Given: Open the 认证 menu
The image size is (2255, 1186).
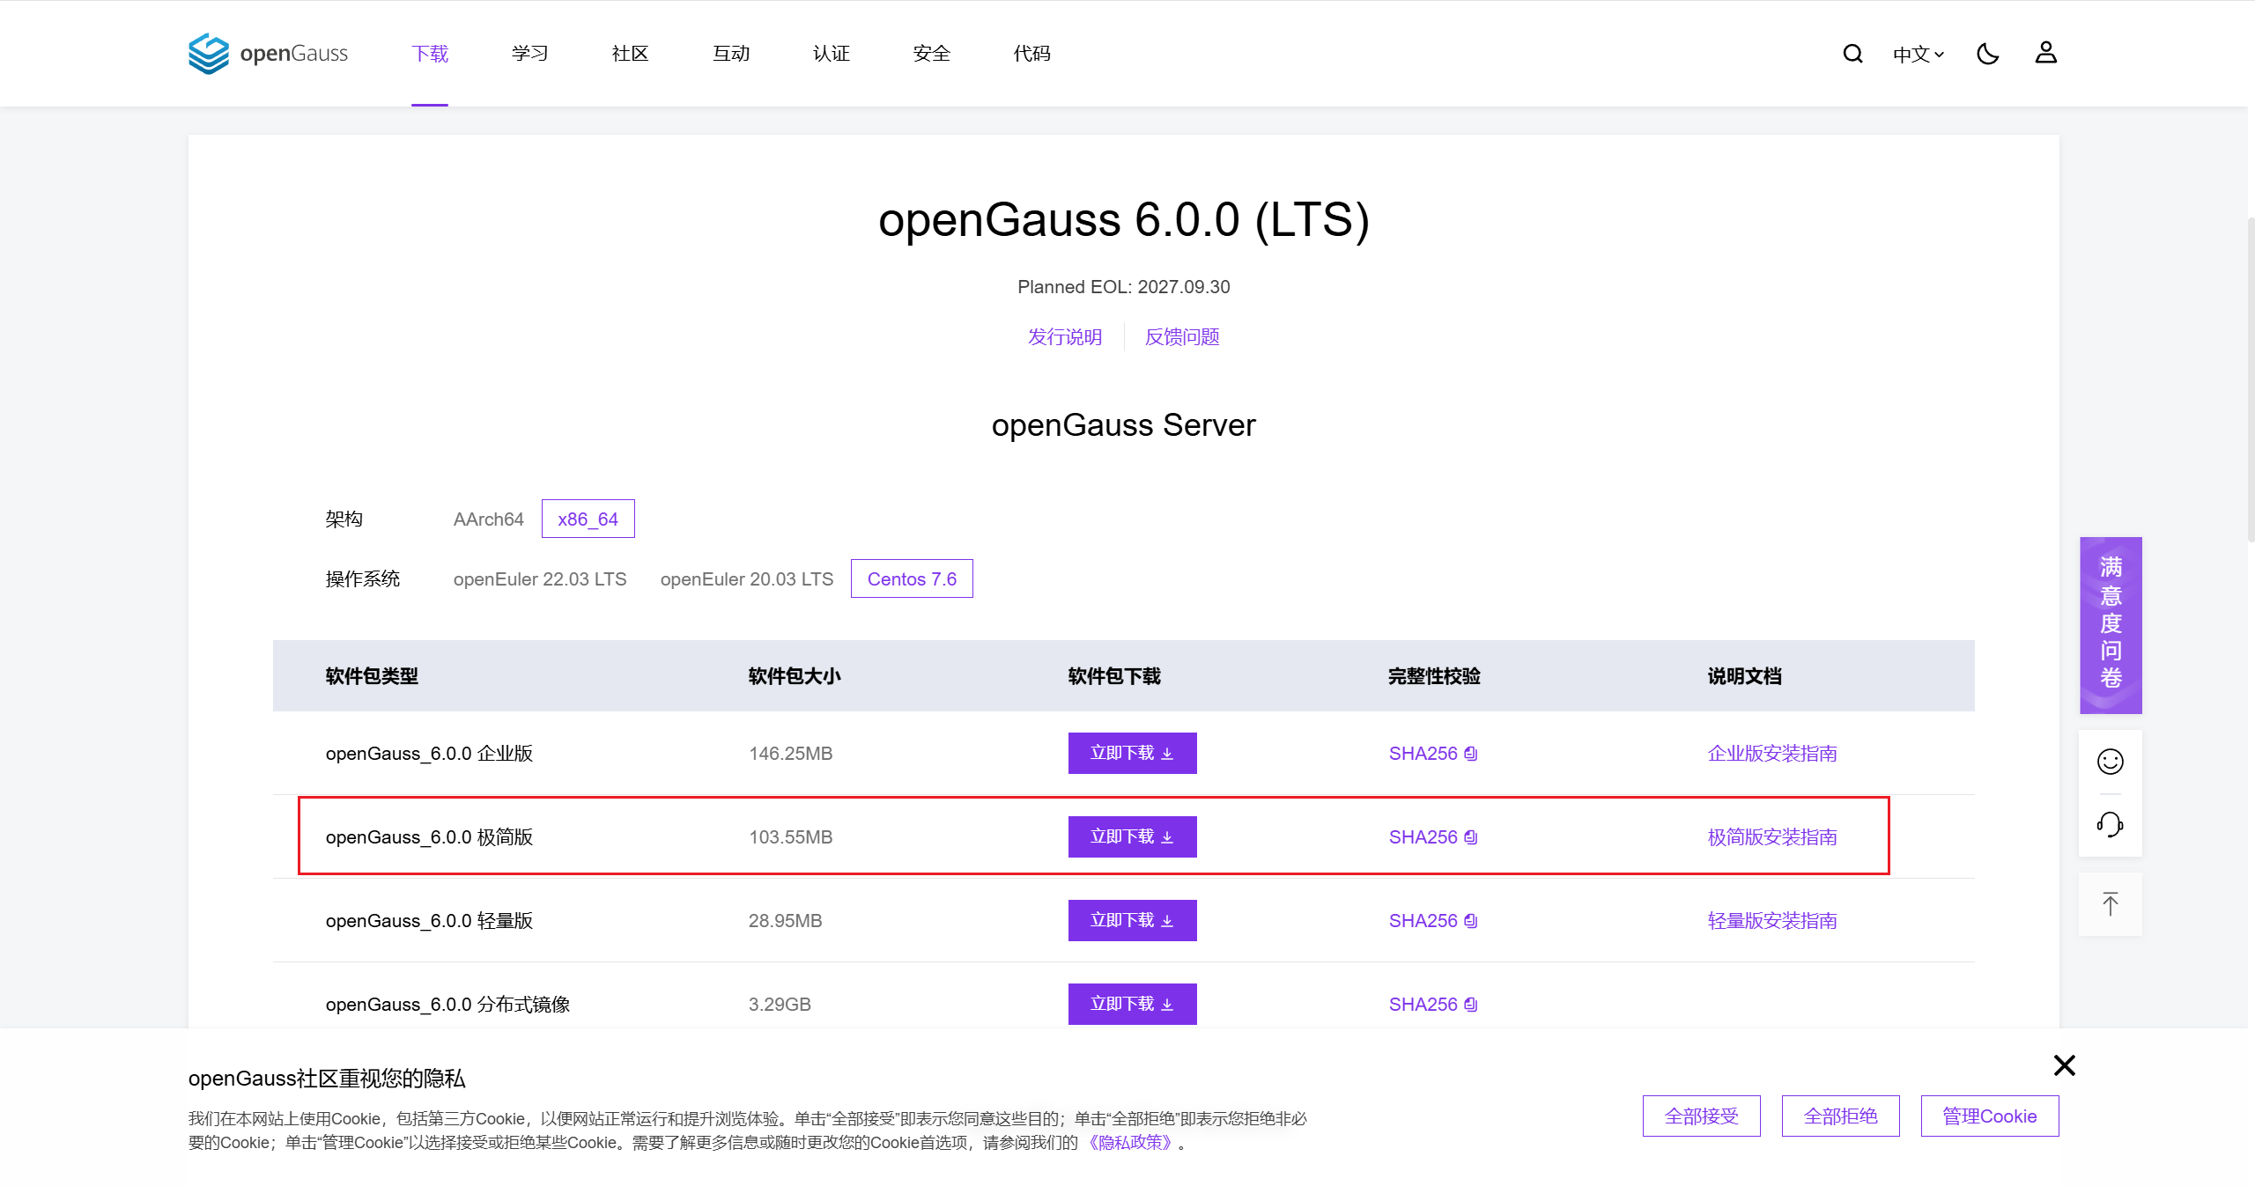Looking at the screenshot, I should pyautogui.click(x=832, y=54).
